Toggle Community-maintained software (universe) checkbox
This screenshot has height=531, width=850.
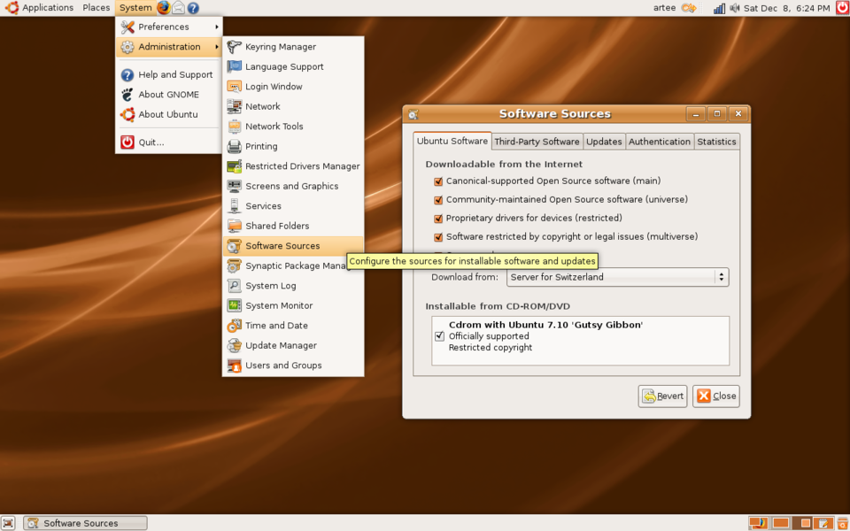pos(438,200)
